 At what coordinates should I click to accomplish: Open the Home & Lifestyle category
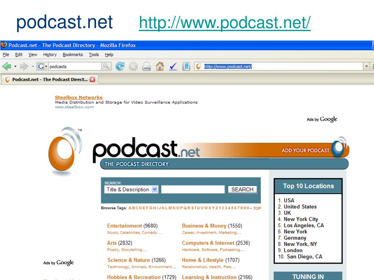tap(203, 260)
